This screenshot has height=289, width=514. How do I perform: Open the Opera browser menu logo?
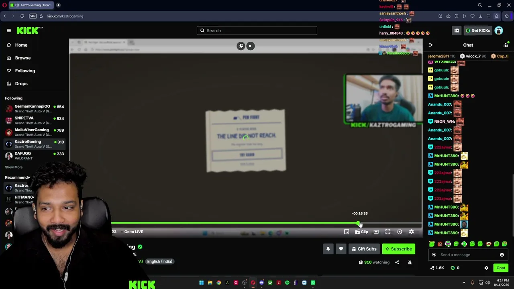[4, 5]
